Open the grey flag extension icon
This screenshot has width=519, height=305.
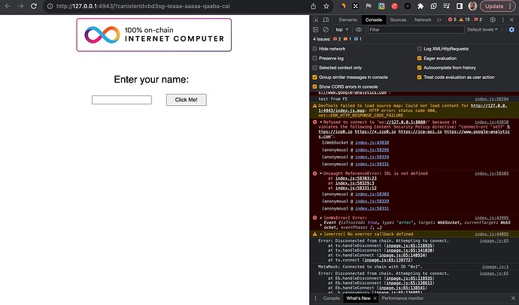click(369, 6)
